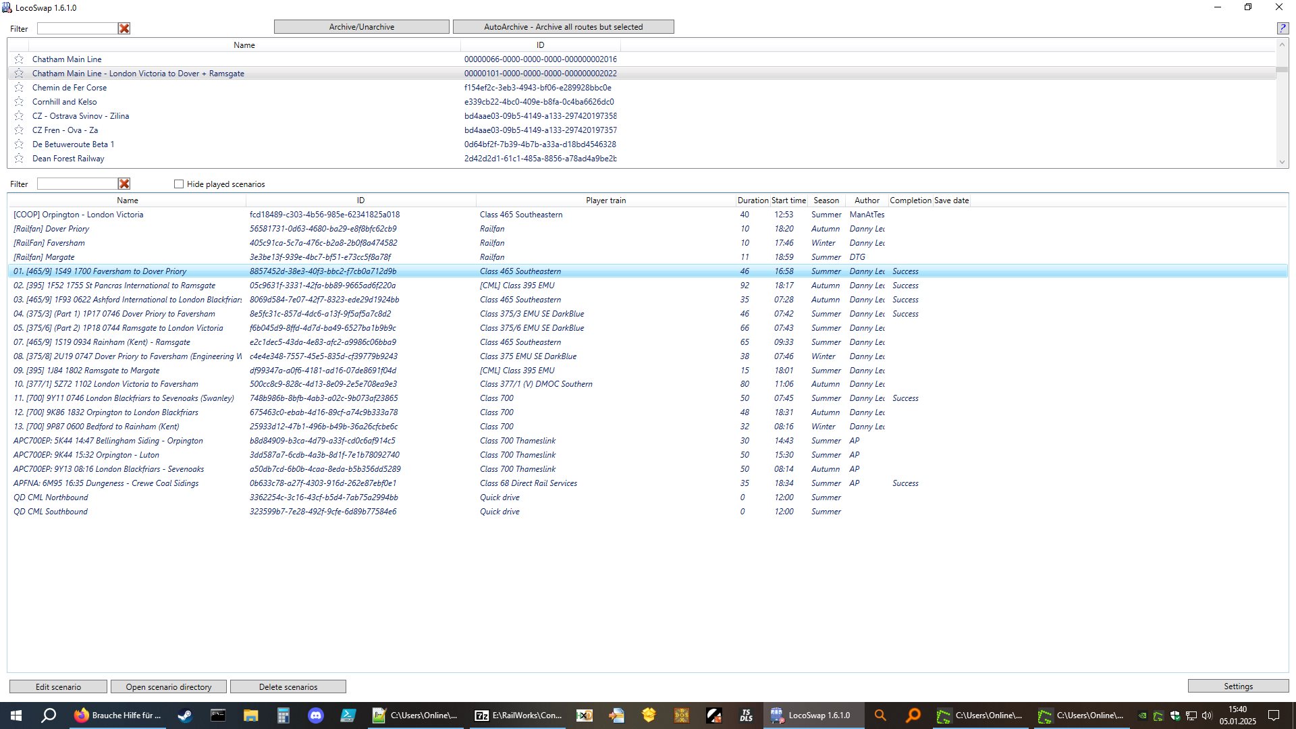Star the Chatham Main Line route
This screenshot has width=1296, height=729.
coord(19,59)
